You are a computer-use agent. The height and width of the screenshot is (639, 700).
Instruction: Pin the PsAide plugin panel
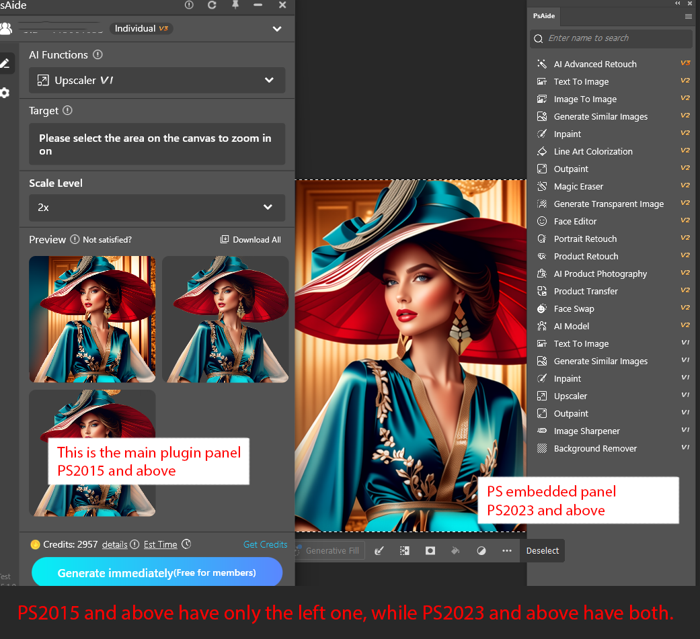point(235,5)
